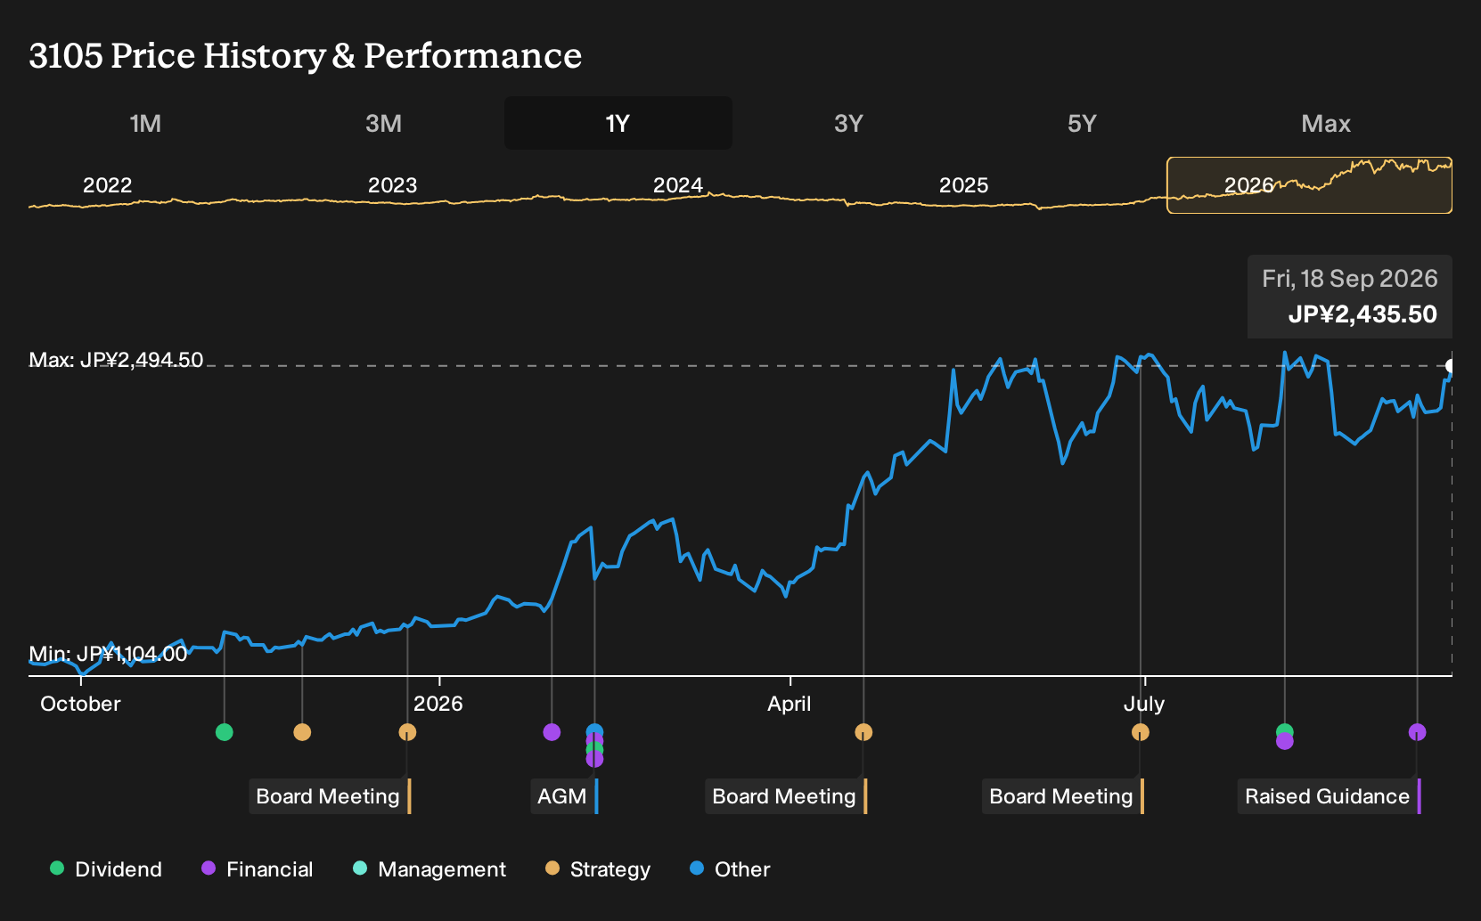The height and width of the screenshot is (921, 1481).
Task: Click the bottom purple marker in AGM stack
Action: coord(594,760)
